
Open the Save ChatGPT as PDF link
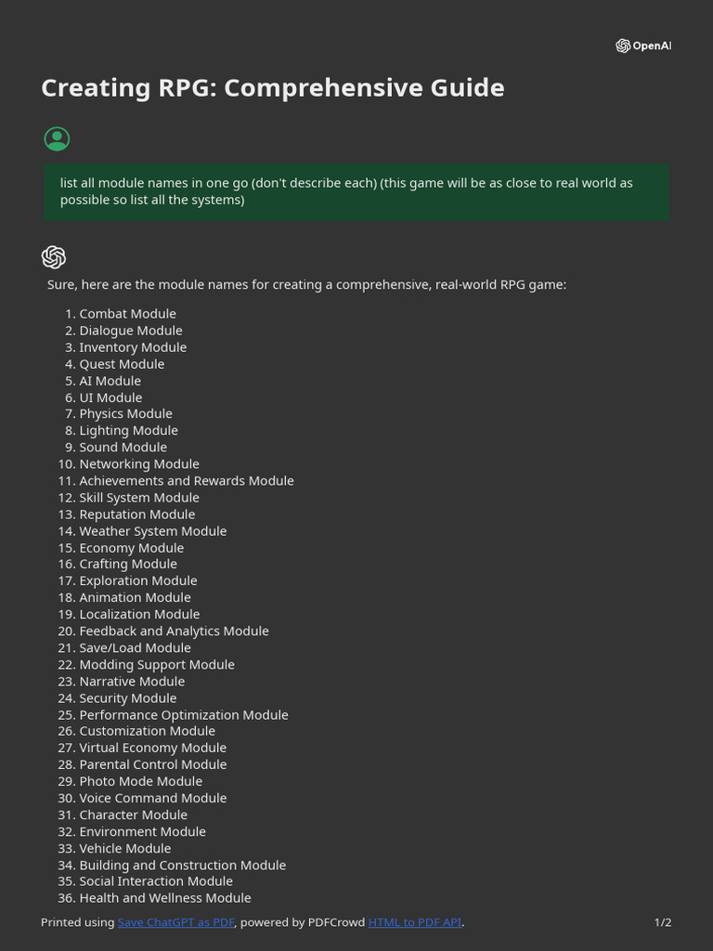tap(175, 922)
